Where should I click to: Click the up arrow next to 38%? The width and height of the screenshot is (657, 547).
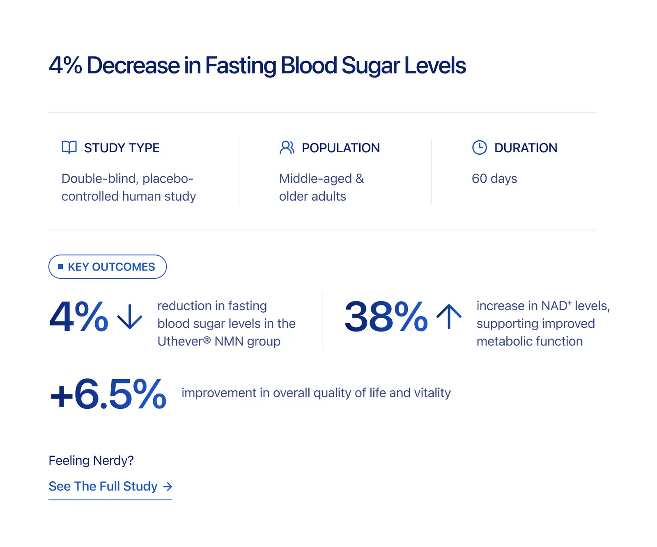coord(449,316)
